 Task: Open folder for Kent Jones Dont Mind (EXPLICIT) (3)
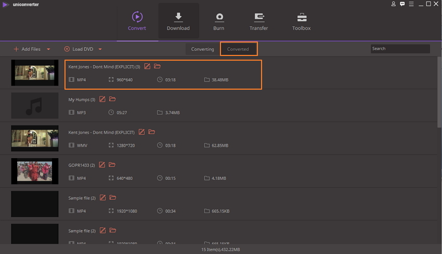click(157, 66)
